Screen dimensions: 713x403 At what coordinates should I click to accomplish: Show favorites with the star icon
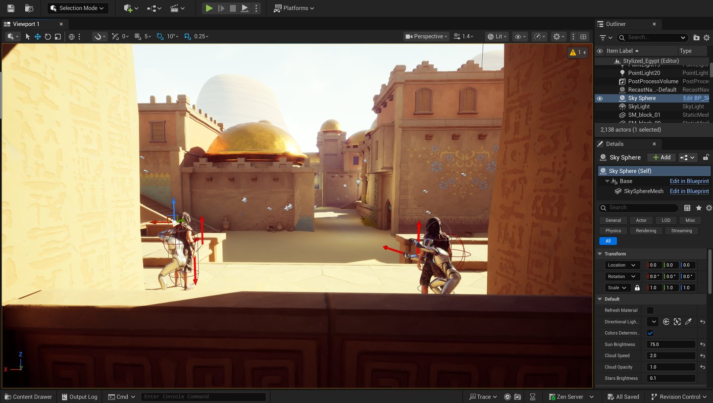tap(699, 208)
